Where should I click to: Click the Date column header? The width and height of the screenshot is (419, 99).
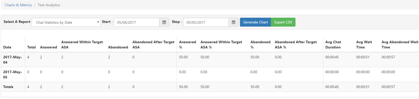coord(7,47)
